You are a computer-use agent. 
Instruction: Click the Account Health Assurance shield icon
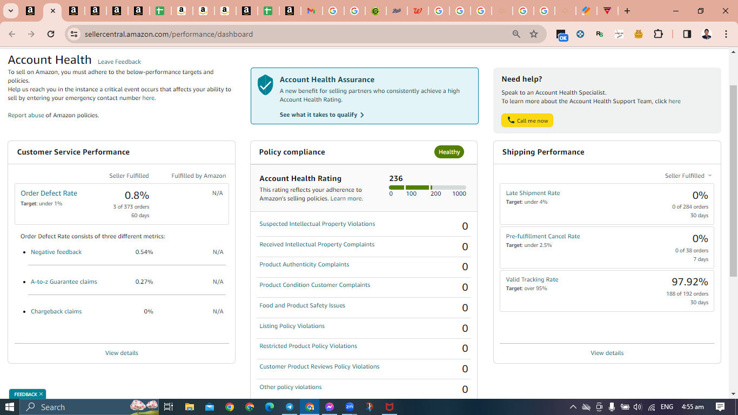(265, 85)
